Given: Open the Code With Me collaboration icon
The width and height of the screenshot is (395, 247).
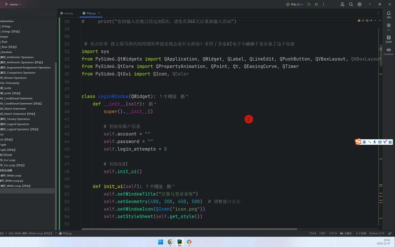Looking at the screenshot, I should click(342, 4).
